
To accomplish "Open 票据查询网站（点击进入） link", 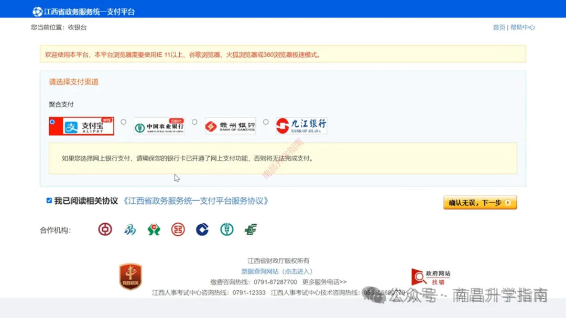I will [277, 271].
